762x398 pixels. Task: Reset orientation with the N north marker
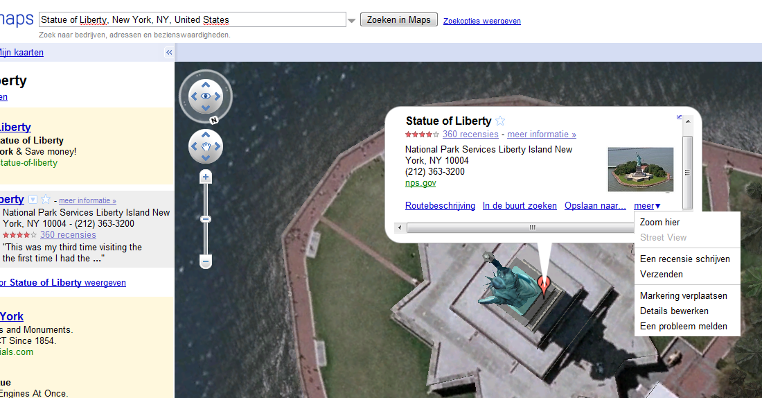pos(214,120)
